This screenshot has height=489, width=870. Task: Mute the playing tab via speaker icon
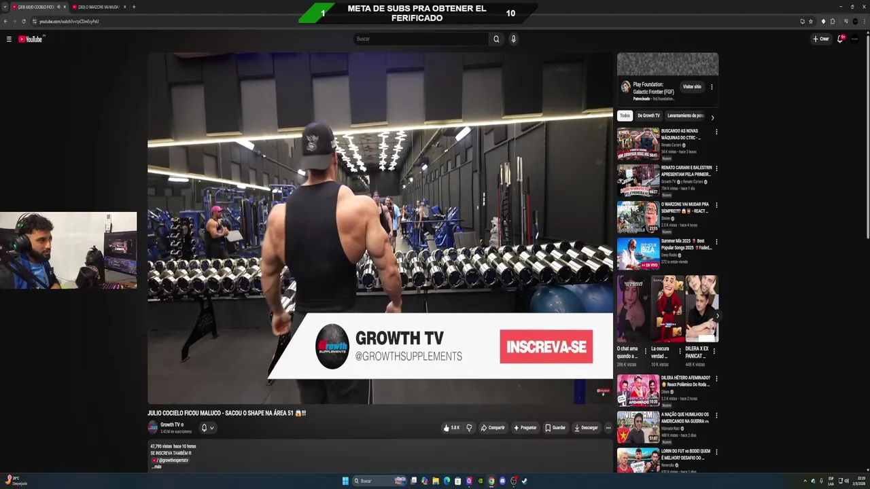coord(58,7)
